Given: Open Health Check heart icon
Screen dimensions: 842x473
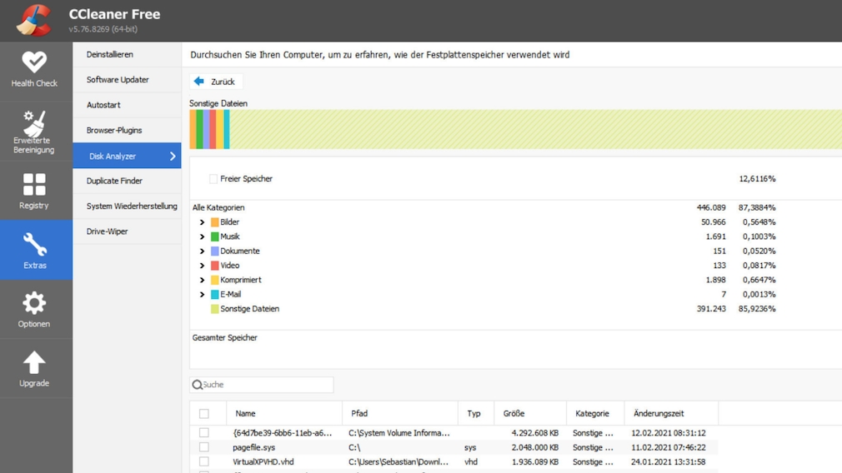Looking at the screenshot, I should (34, 62).
